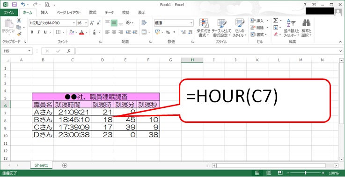
Task: Apply comma style number format
Action: tap(174, 32)
